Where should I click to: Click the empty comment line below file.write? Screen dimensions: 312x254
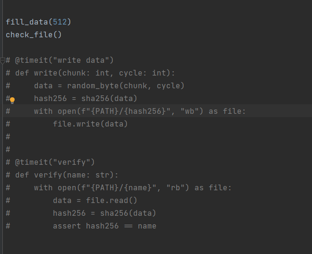coord(8,137)
